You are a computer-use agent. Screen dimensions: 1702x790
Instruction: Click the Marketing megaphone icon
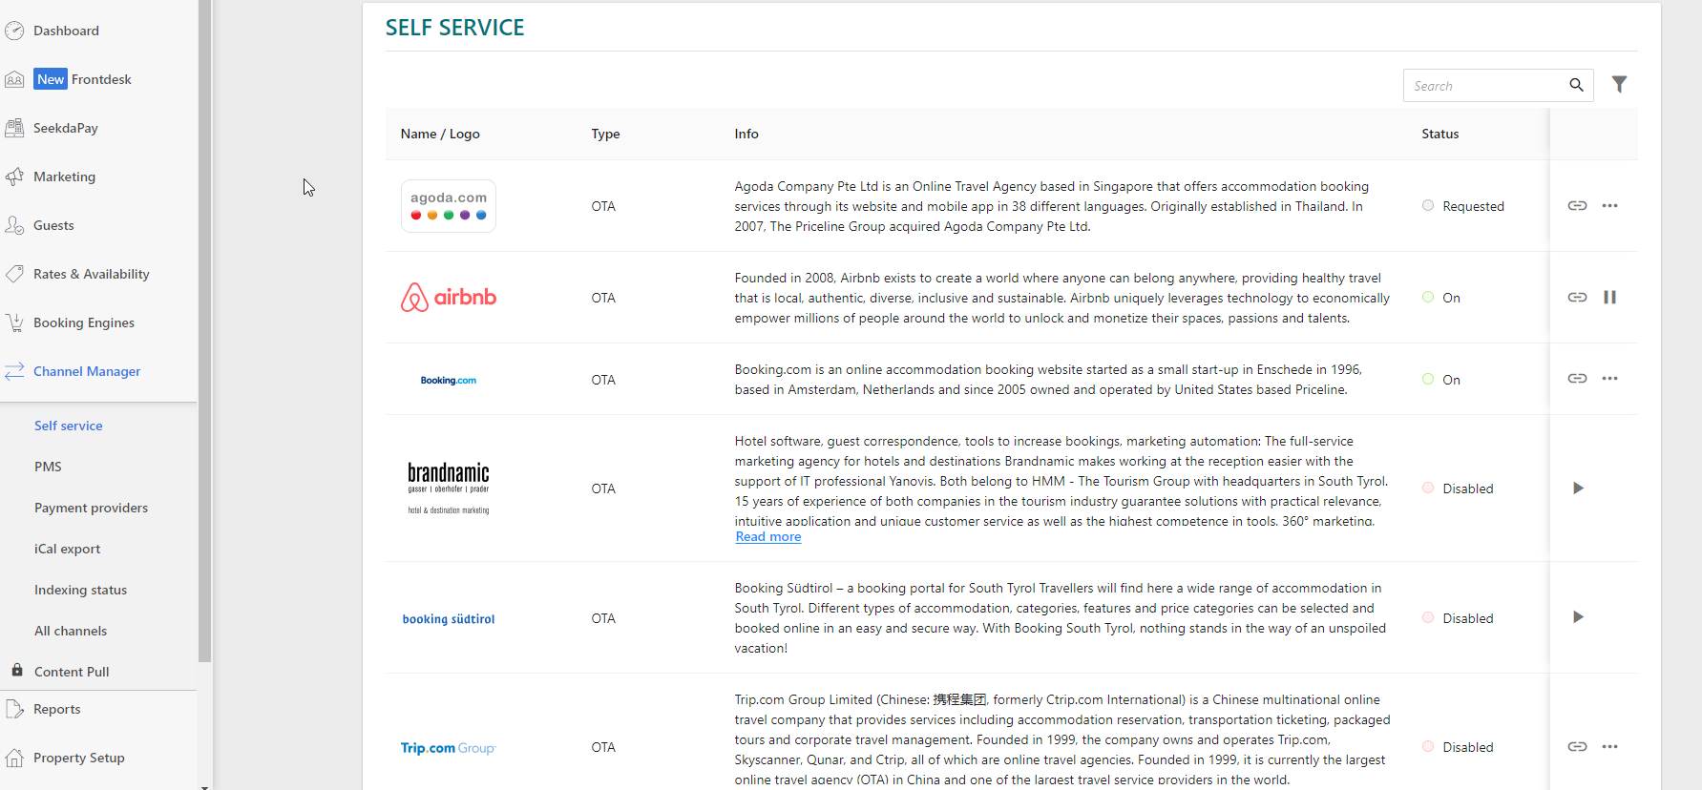pyautogui.click(x=14, y=177)
